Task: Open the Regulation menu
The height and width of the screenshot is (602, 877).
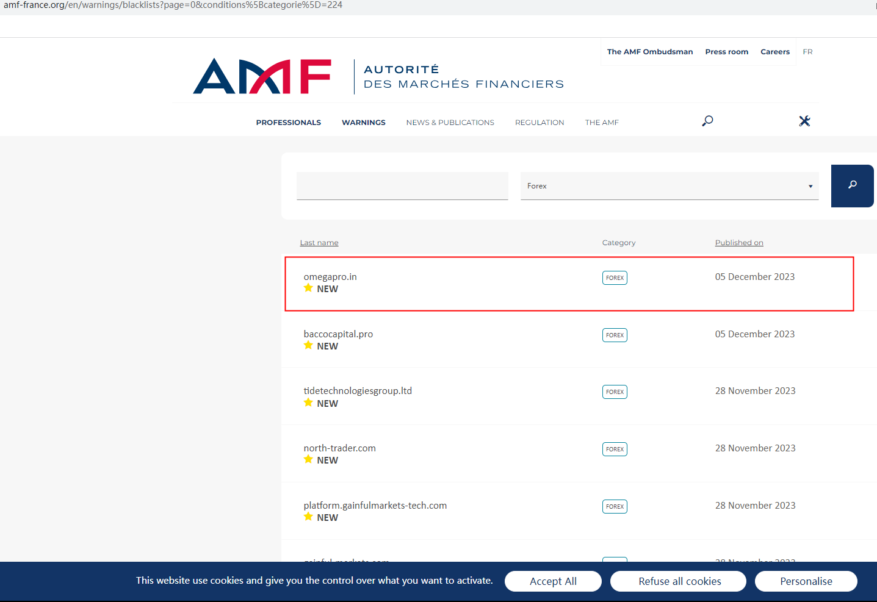Action: point(540,123)
